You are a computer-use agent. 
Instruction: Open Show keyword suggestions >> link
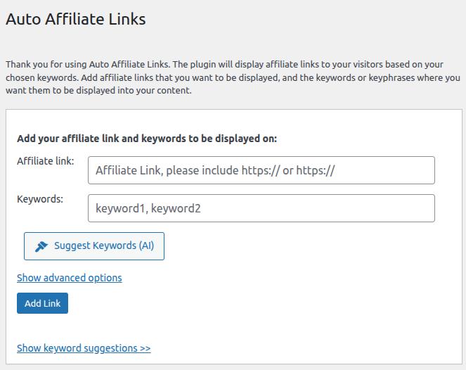point(84,348)
